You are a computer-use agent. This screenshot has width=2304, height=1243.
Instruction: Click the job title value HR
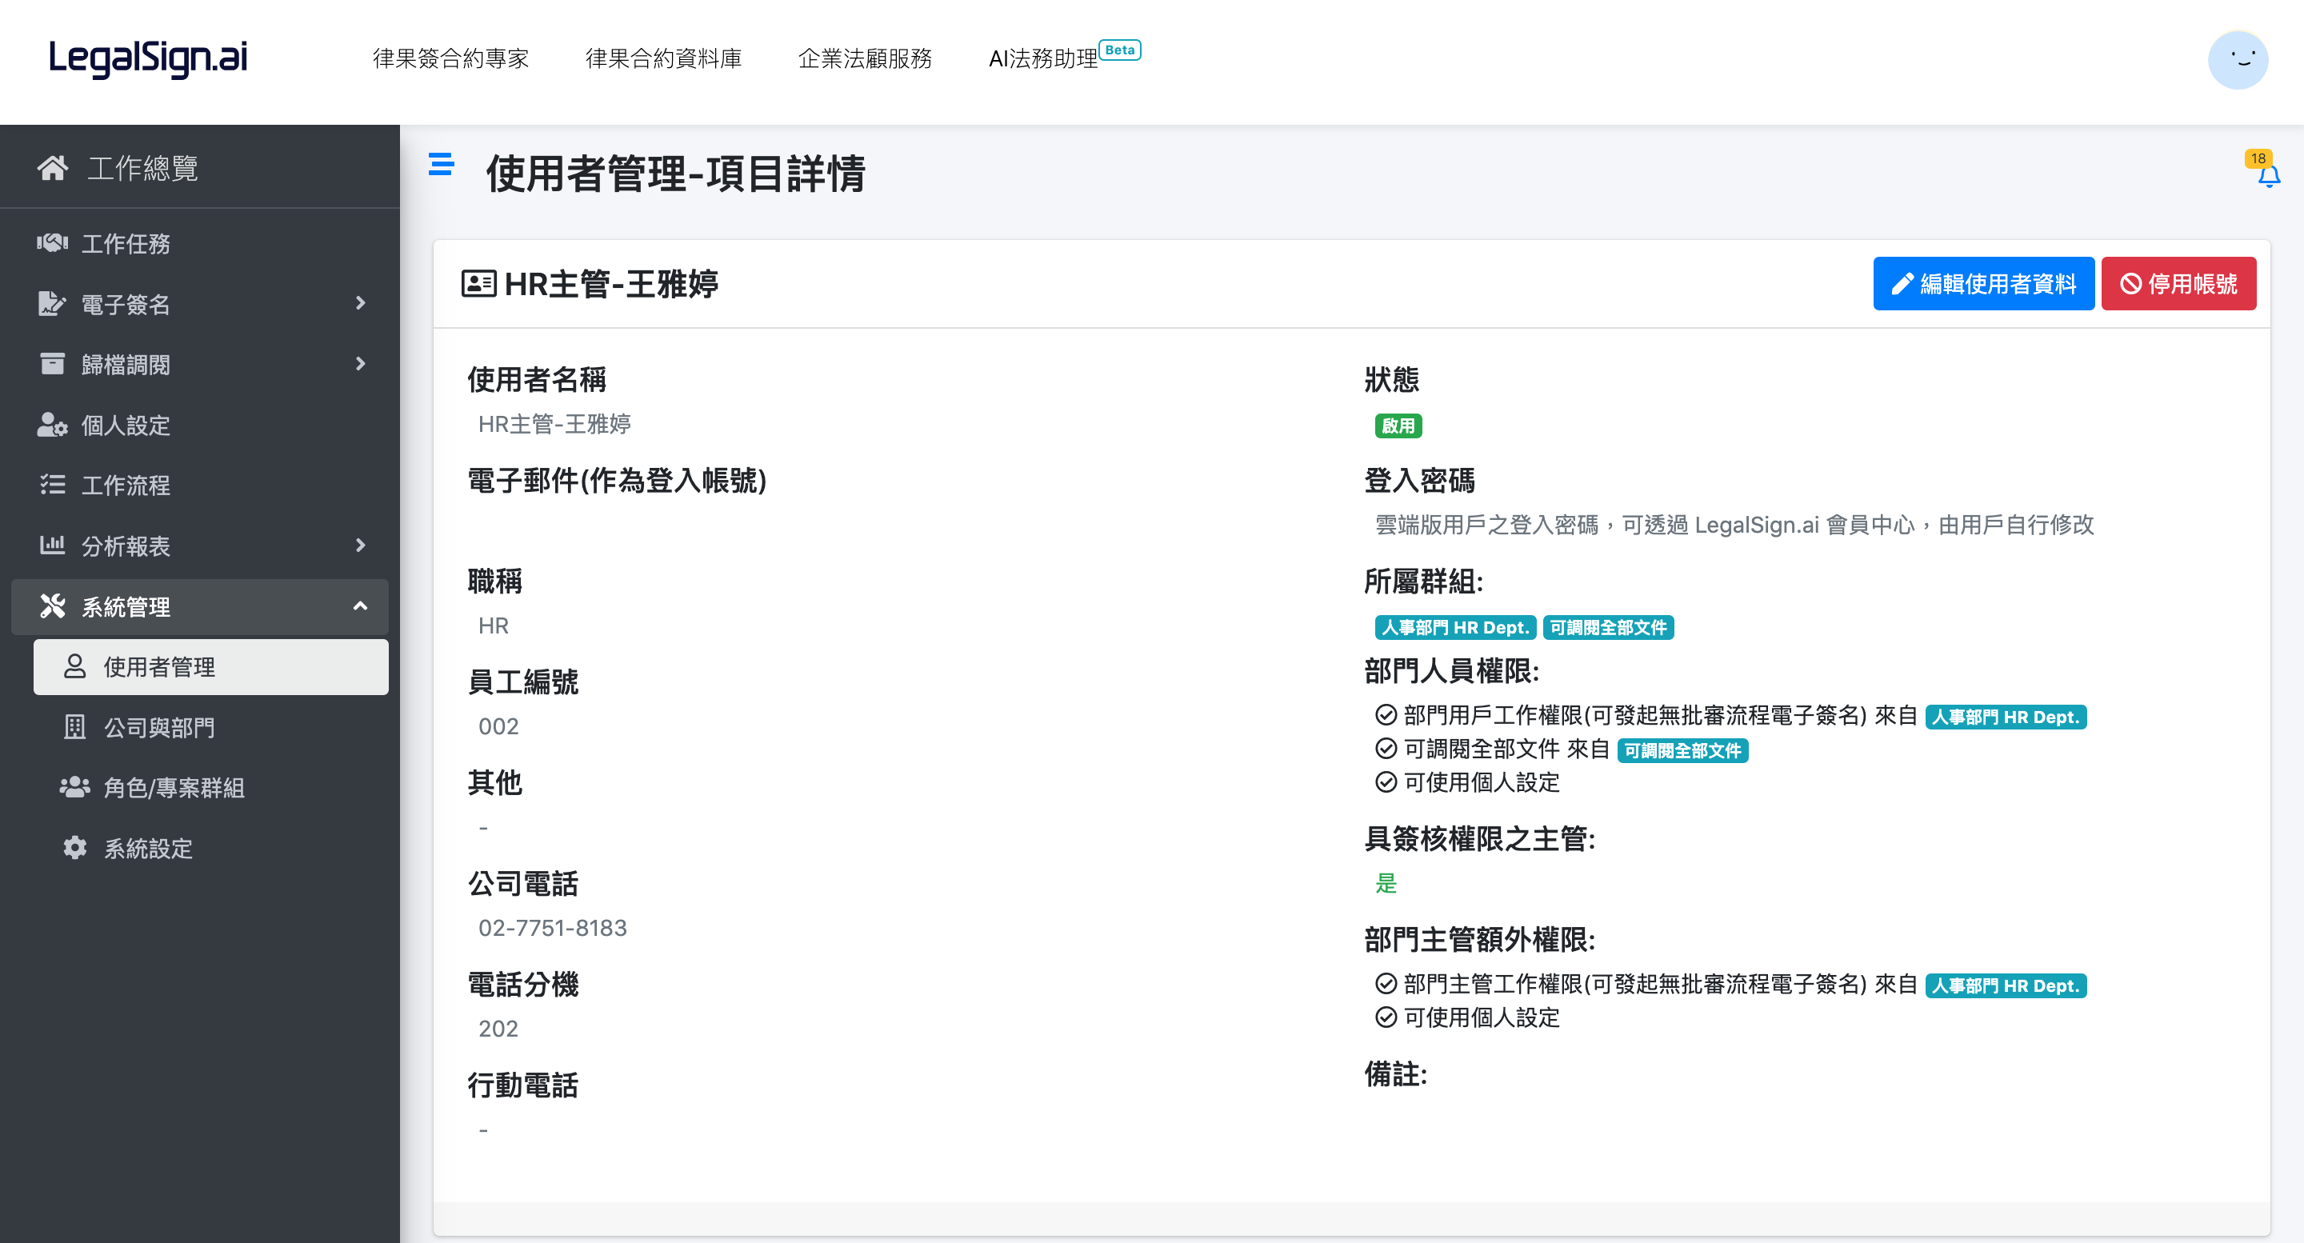tap(493, 625)
